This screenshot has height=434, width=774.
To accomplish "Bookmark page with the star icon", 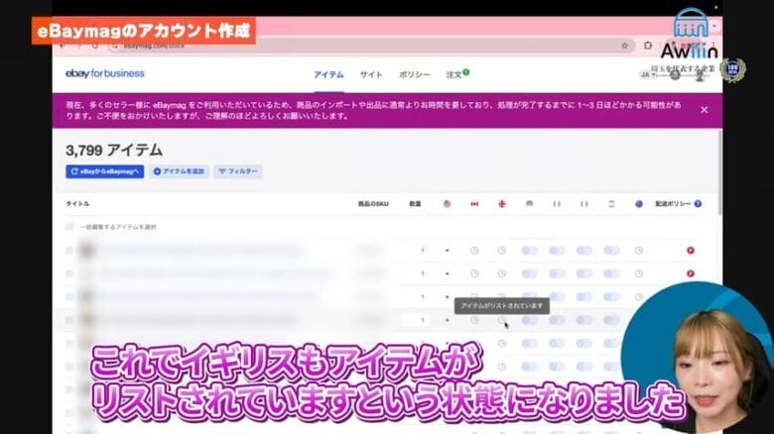I will point(624,46).
